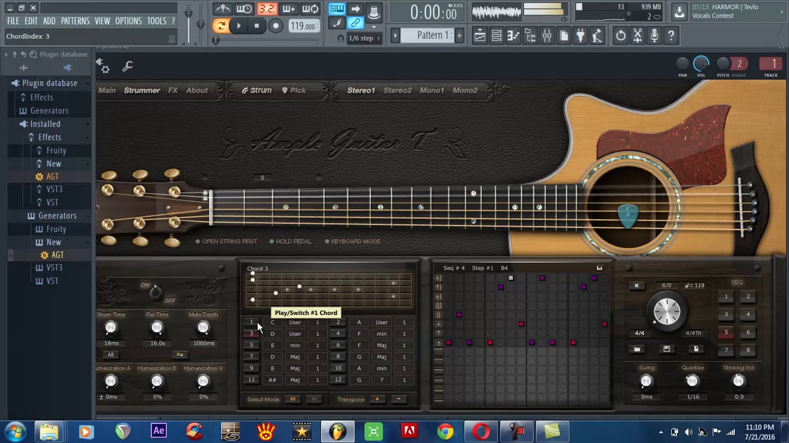Open Google Chrome from the taskbar
The image size is (789, 443).
point(444,431)
